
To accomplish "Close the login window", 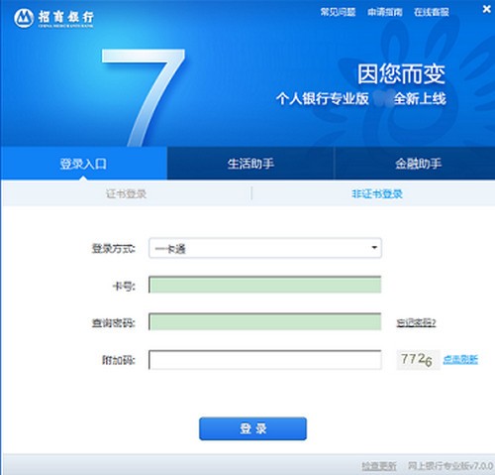I will coord(486,9).
